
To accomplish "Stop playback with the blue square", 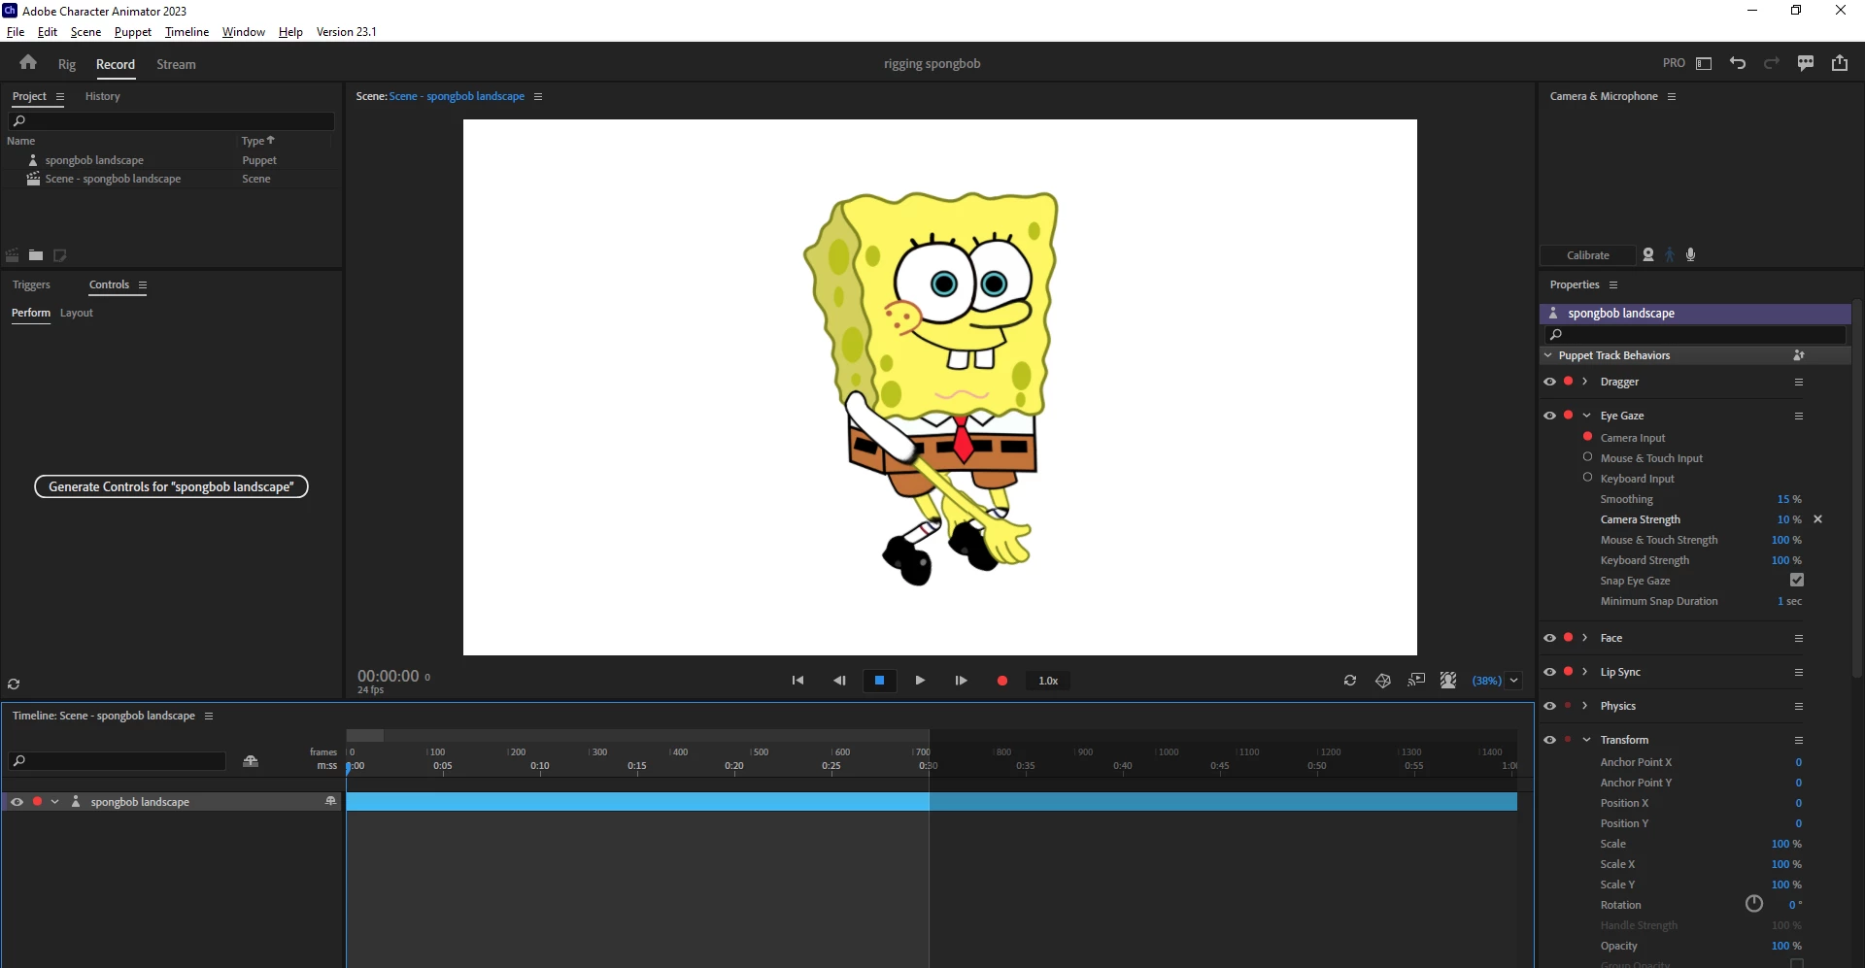I will click(x=880, y=681).
